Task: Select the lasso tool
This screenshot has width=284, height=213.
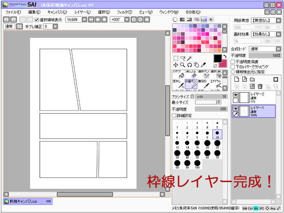Action: pos(183,58)
